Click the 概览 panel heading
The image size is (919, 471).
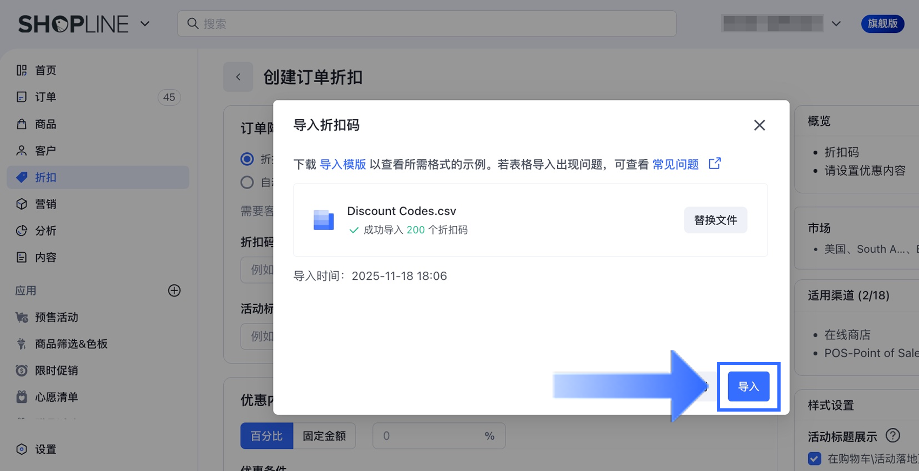819,121
